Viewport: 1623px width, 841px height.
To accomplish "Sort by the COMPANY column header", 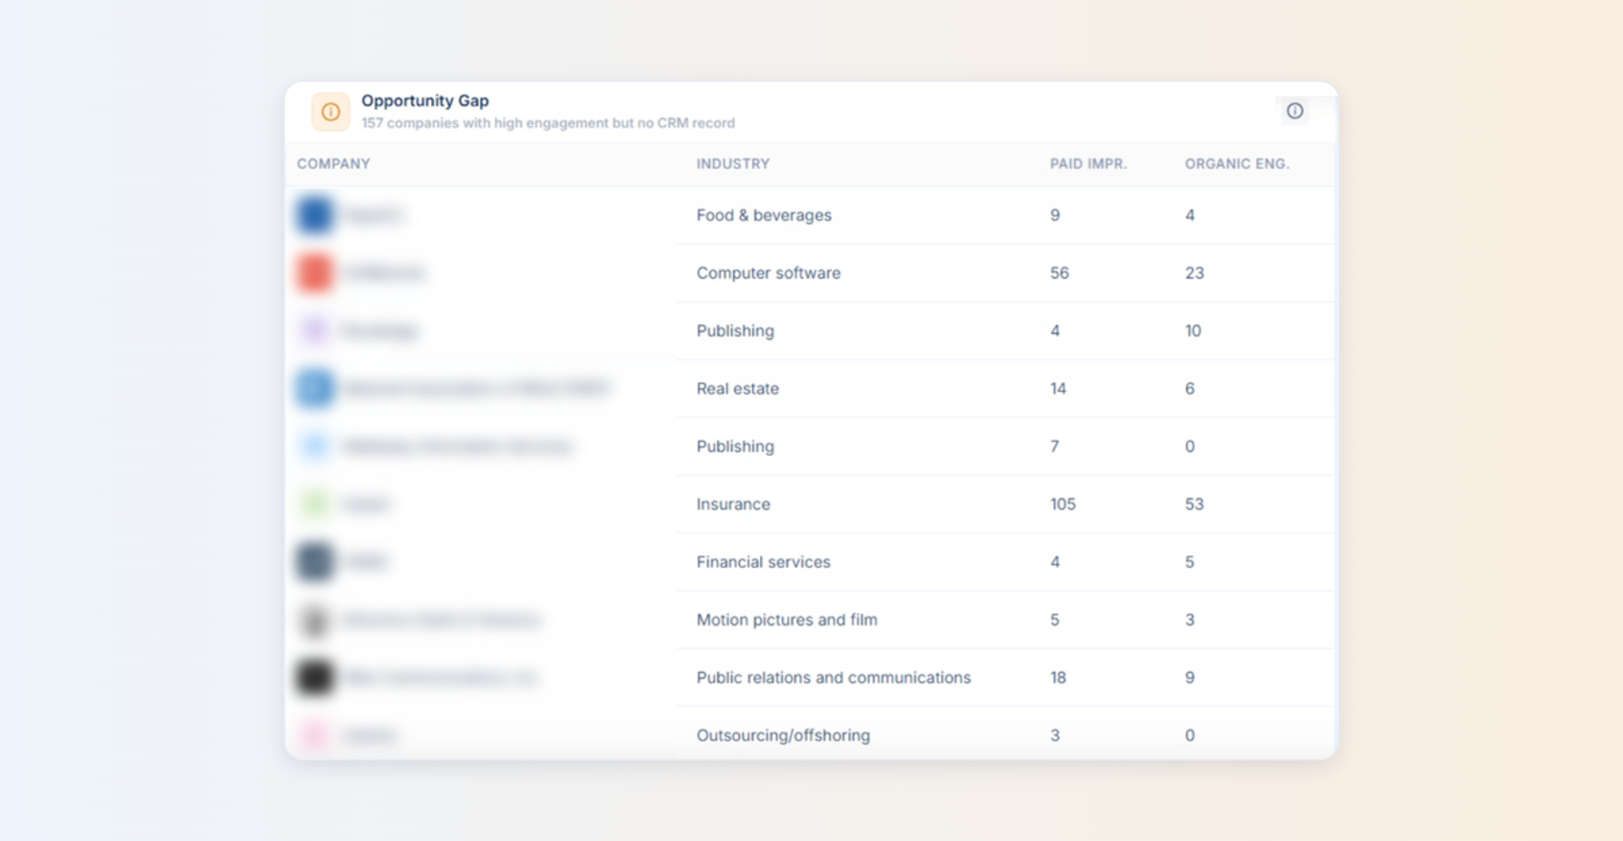I will click(x=333, y=164).
